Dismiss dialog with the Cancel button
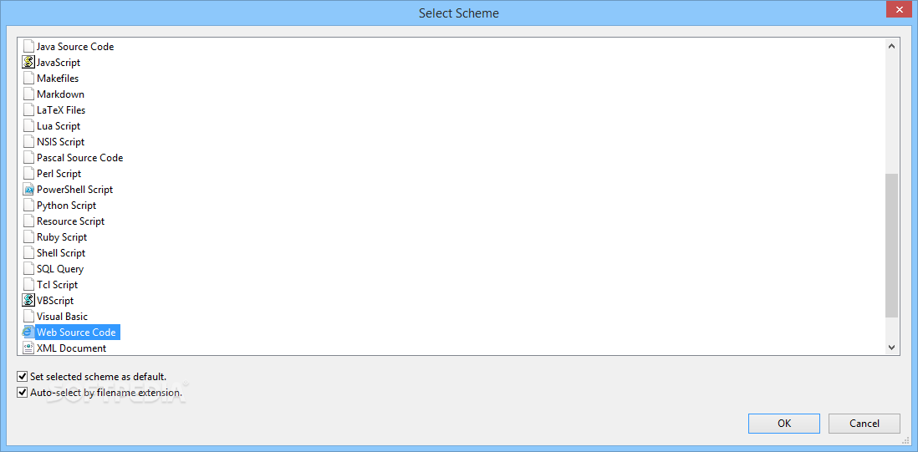Image resolution: width=918 pixels, height=452 pixels. (x=864, y=424)
